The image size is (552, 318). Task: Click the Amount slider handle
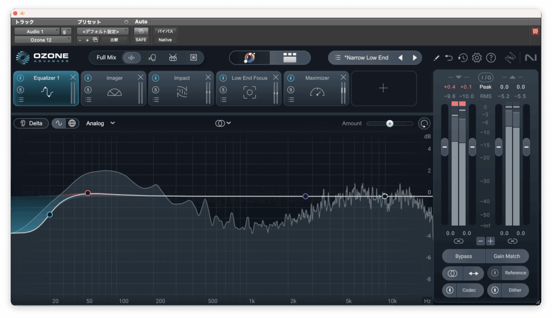pos(390,123)
